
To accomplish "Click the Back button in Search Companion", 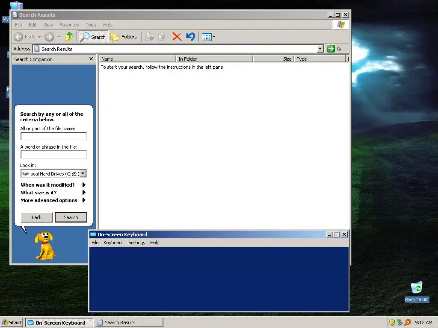I will pyautogui.click(x=37, y=217).
